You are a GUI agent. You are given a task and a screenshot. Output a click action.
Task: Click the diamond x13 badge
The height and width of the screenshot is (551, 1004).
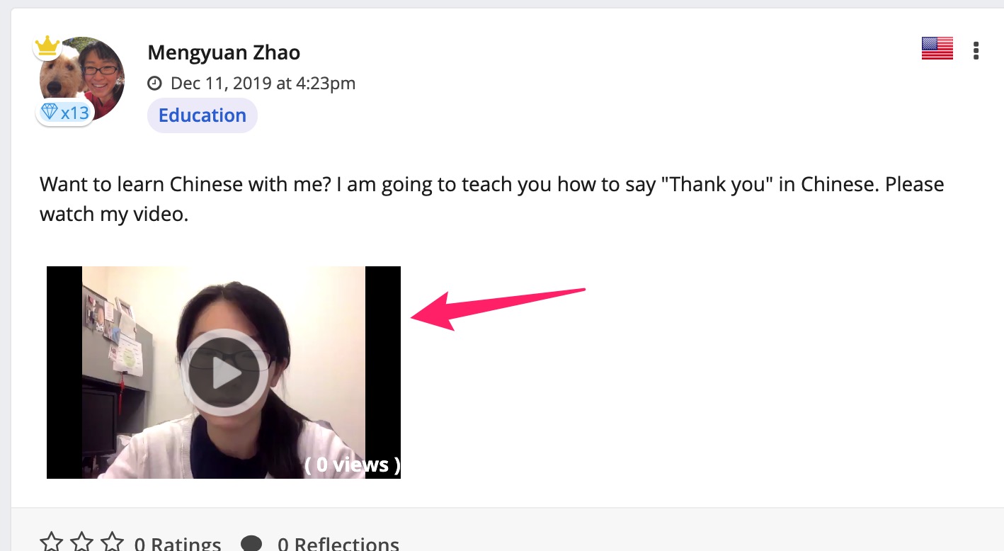[65, 113]
